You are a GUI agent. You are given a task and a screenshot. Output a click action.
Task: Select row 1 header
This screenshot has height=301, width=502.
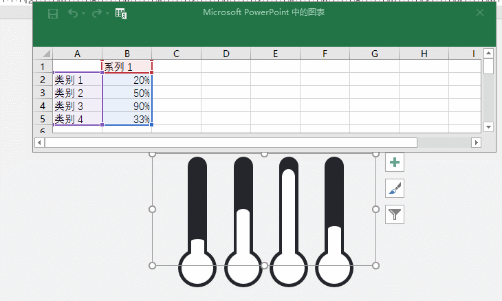click(x=43, y=67)
